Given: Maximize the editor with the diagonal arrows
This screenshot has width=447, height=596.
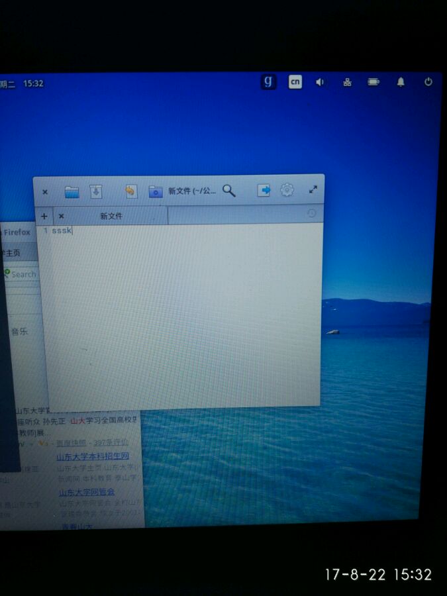Looking at the screenshot, I should tap(313, 189).
